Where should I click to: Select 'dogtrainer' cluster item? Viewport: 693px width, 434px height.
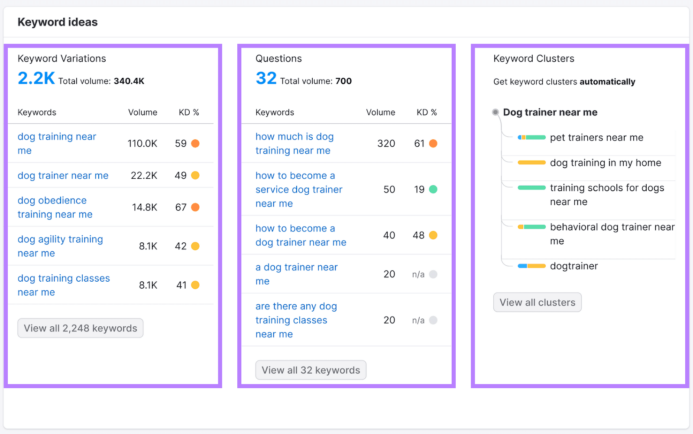coord(574,266)
